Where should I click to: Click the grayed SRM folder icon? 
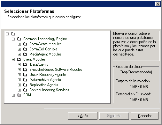(19, 95)
